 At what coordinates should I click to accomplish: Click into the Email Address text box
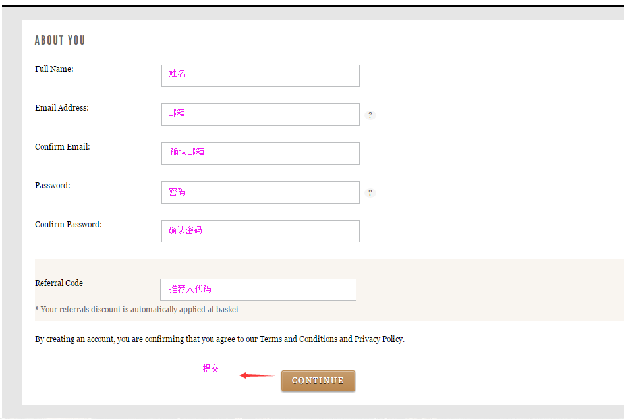260,115
